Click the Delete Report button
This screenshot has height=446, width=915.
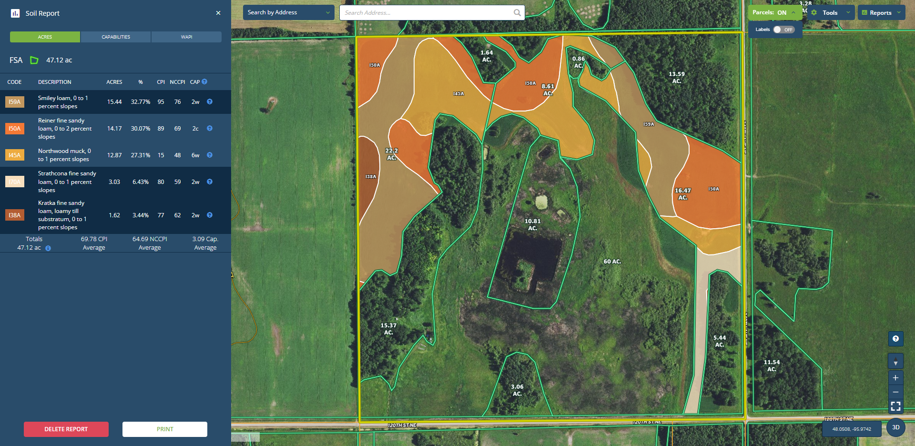click(x=66, y=429)
